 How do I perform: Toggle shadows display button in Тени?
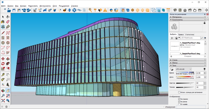pos(172,69)
